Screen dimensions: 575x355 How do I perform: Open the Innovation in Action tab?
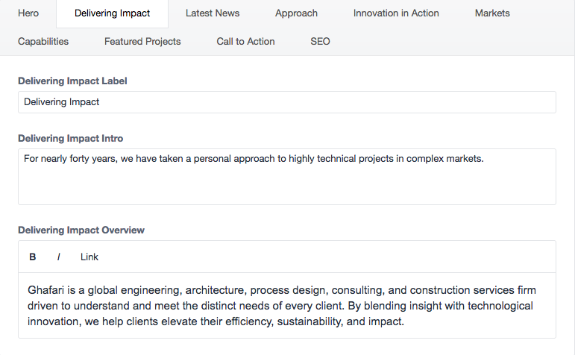pos(396,13)
